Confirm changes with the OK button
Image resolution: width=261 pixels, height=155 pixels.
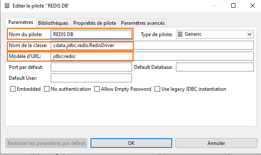click(x=131, y=143)
